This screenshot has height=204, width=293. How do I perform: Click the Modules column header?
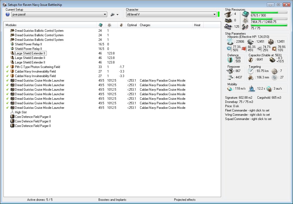click(x=11, y=25)
